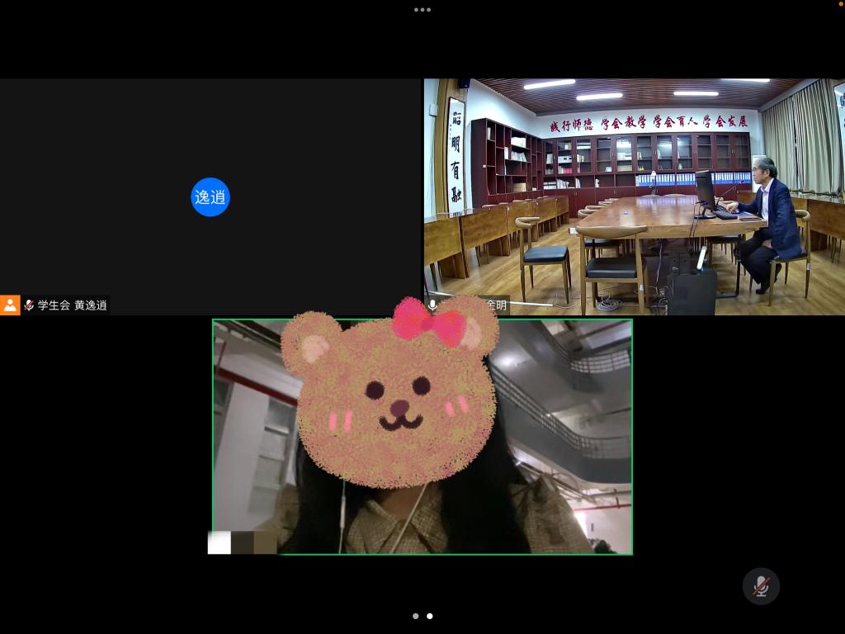
Task: Click the blue 逸逍 avatar circle
Action: tap(210, 197)
